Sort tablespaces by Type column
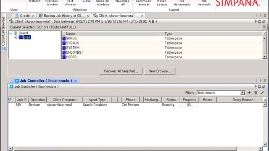Screen dimensions: 269x151 click(168, 34)
